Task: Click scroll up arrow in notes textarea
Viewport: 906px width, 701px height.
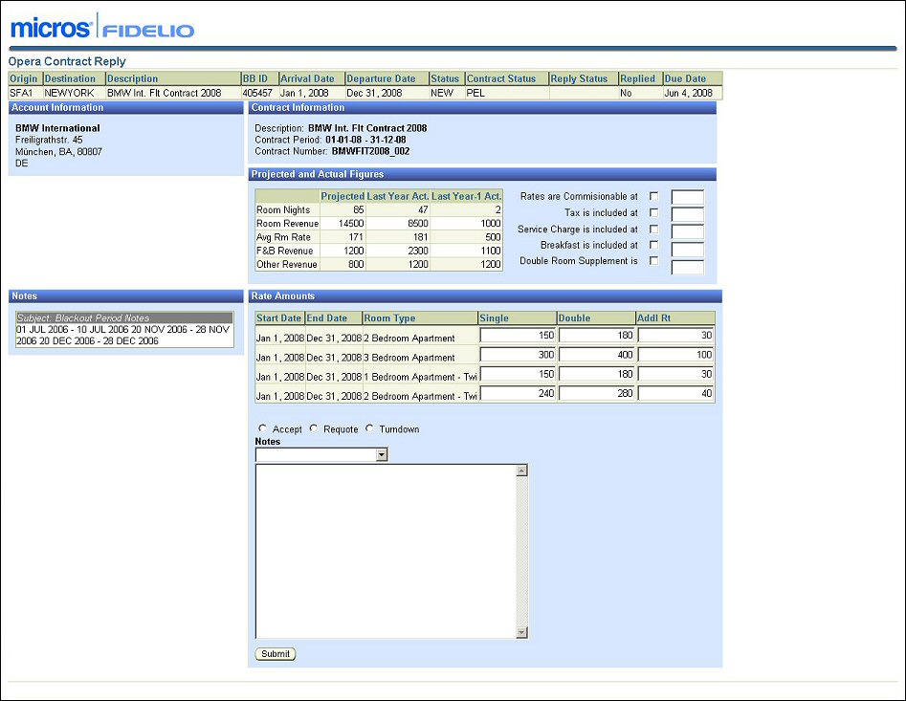Action: (521, 471)
